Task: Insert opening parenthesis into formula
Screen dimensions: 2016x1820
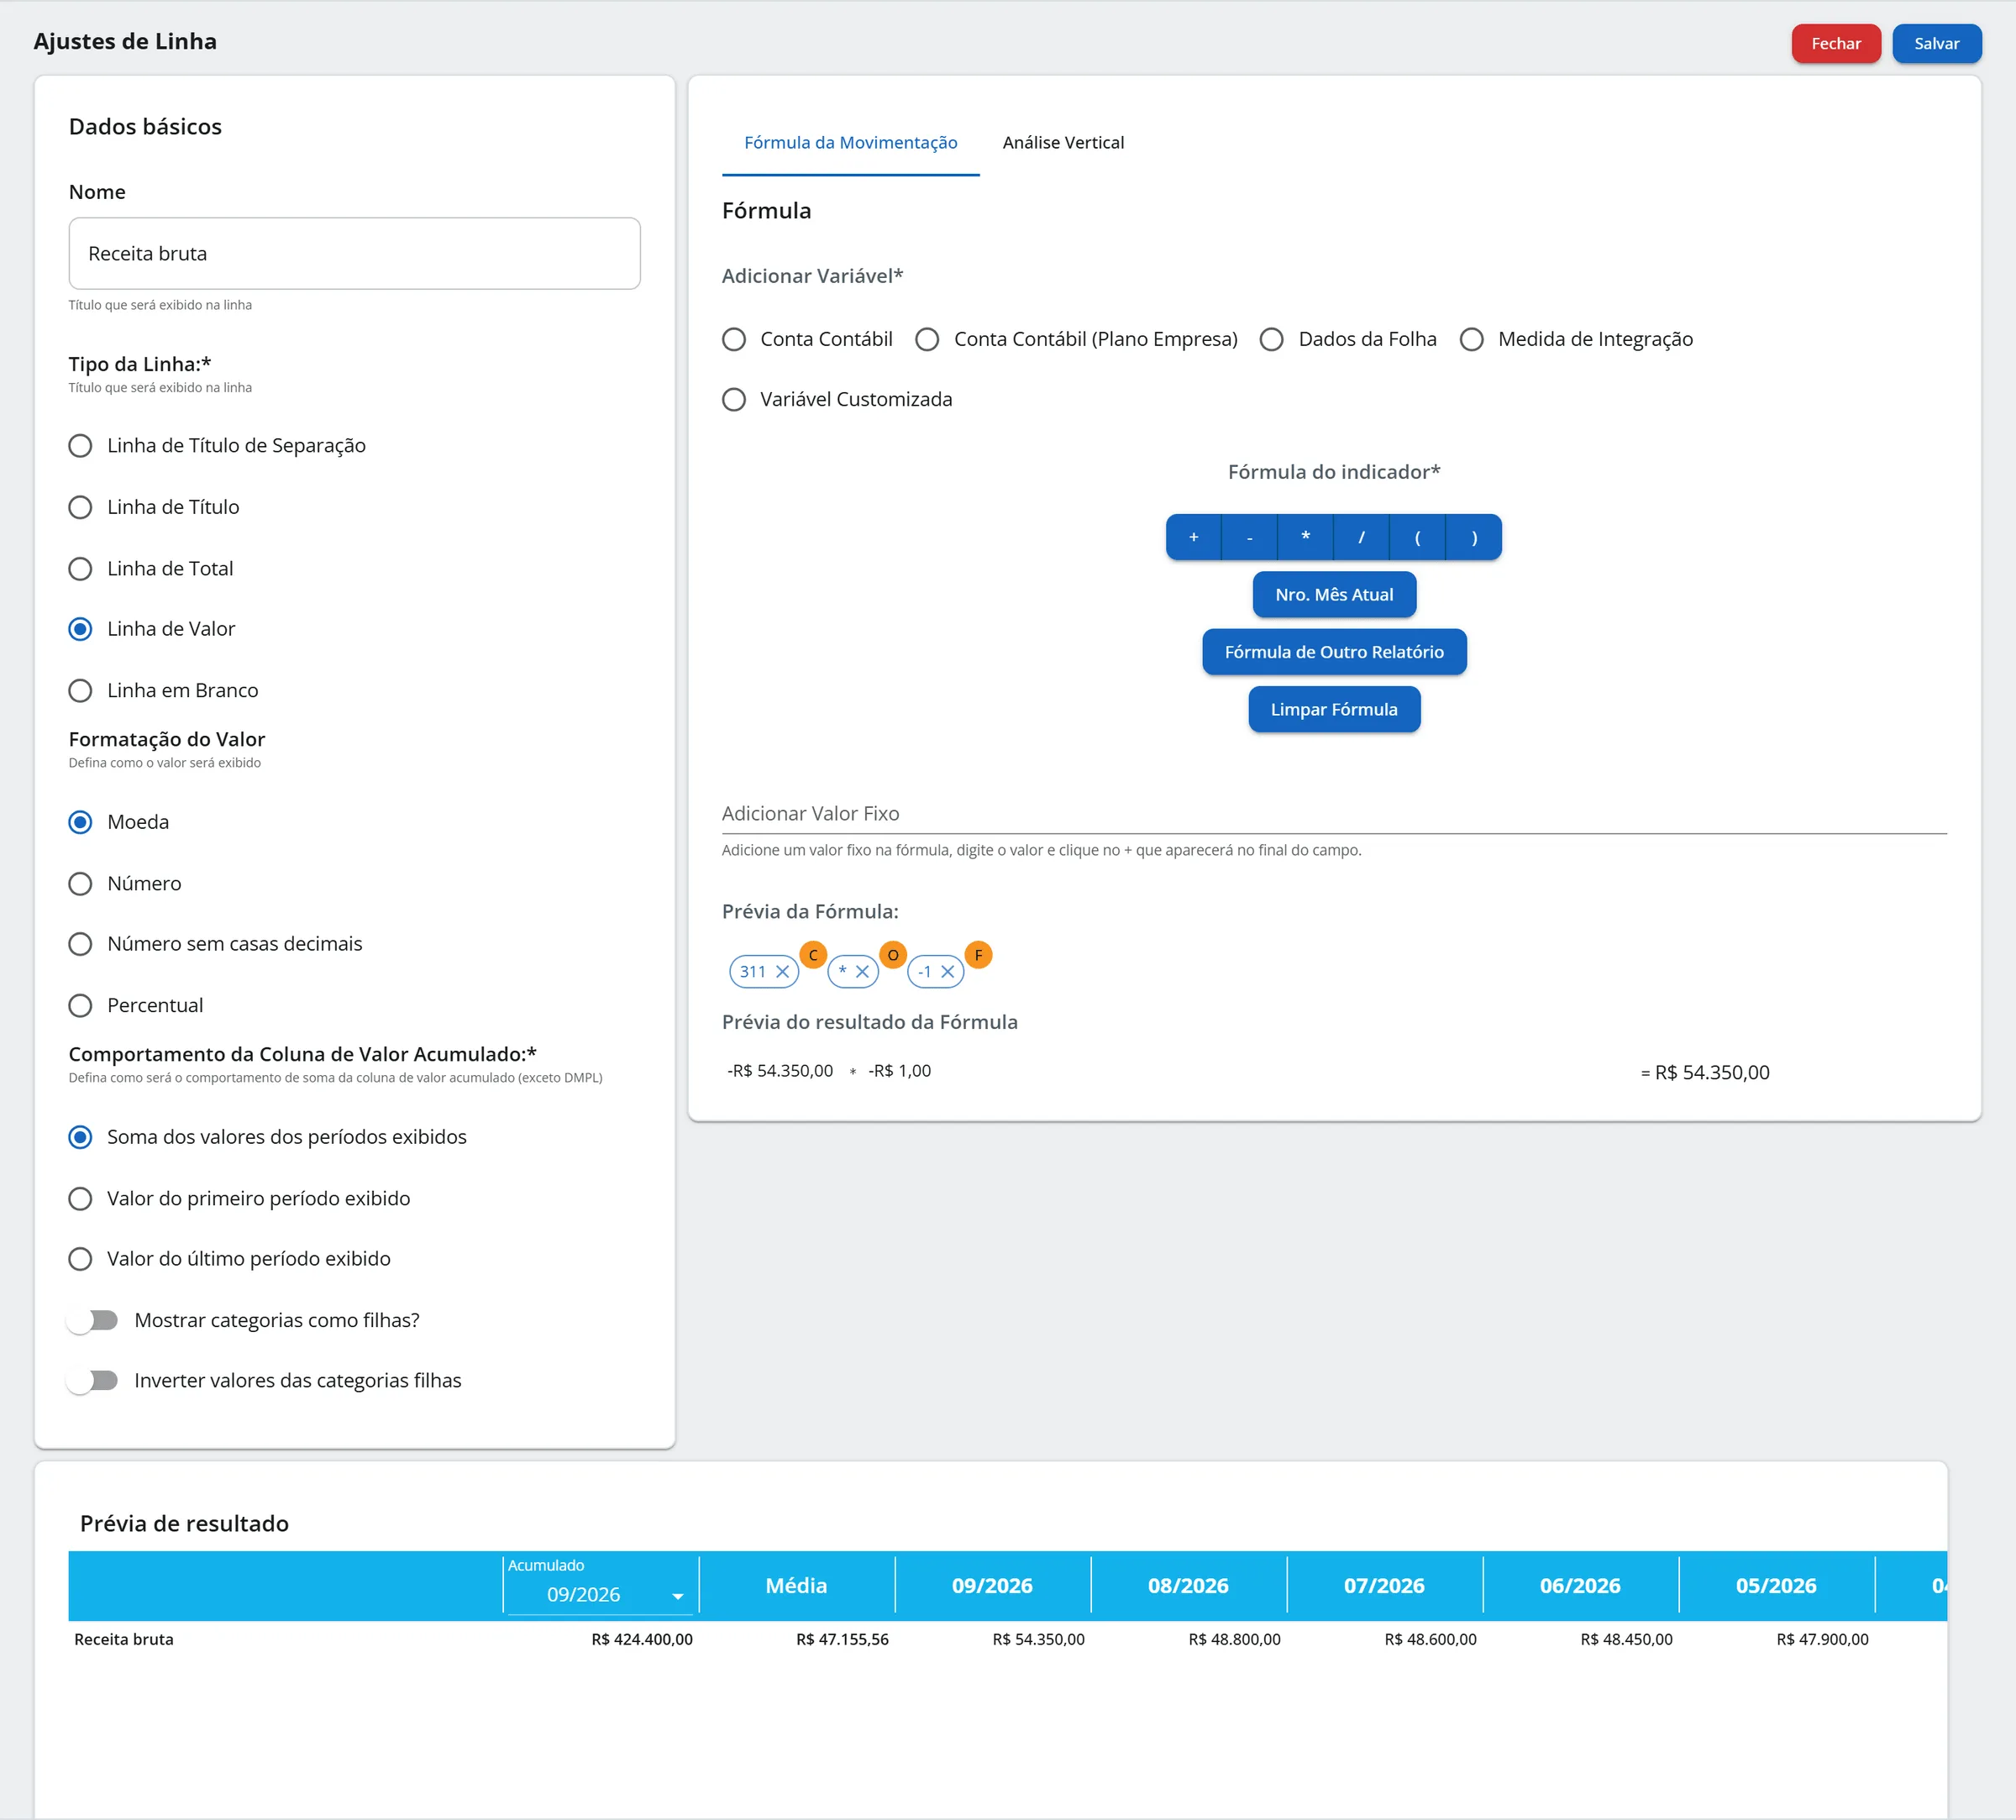Action: pyautogui.click(x=1417, y=537)
